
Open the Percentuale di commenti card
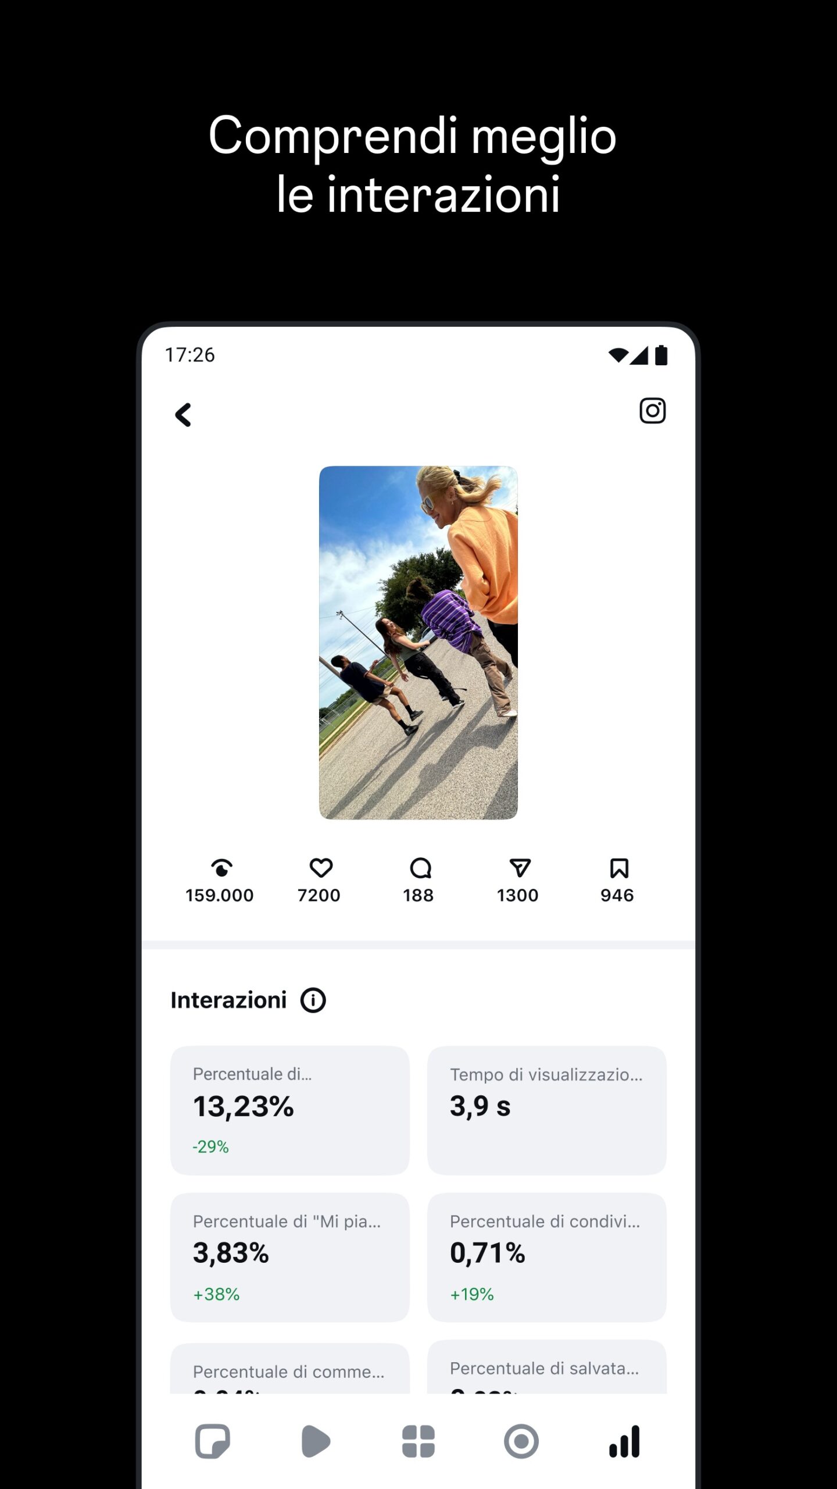pos(290,1368)
